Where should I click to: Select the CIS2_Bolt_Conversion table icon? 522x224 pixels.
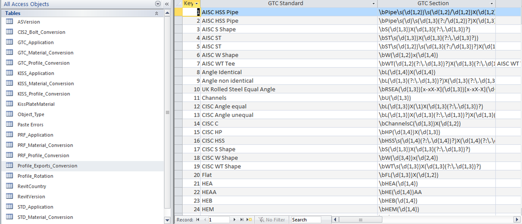coord(9,32)
